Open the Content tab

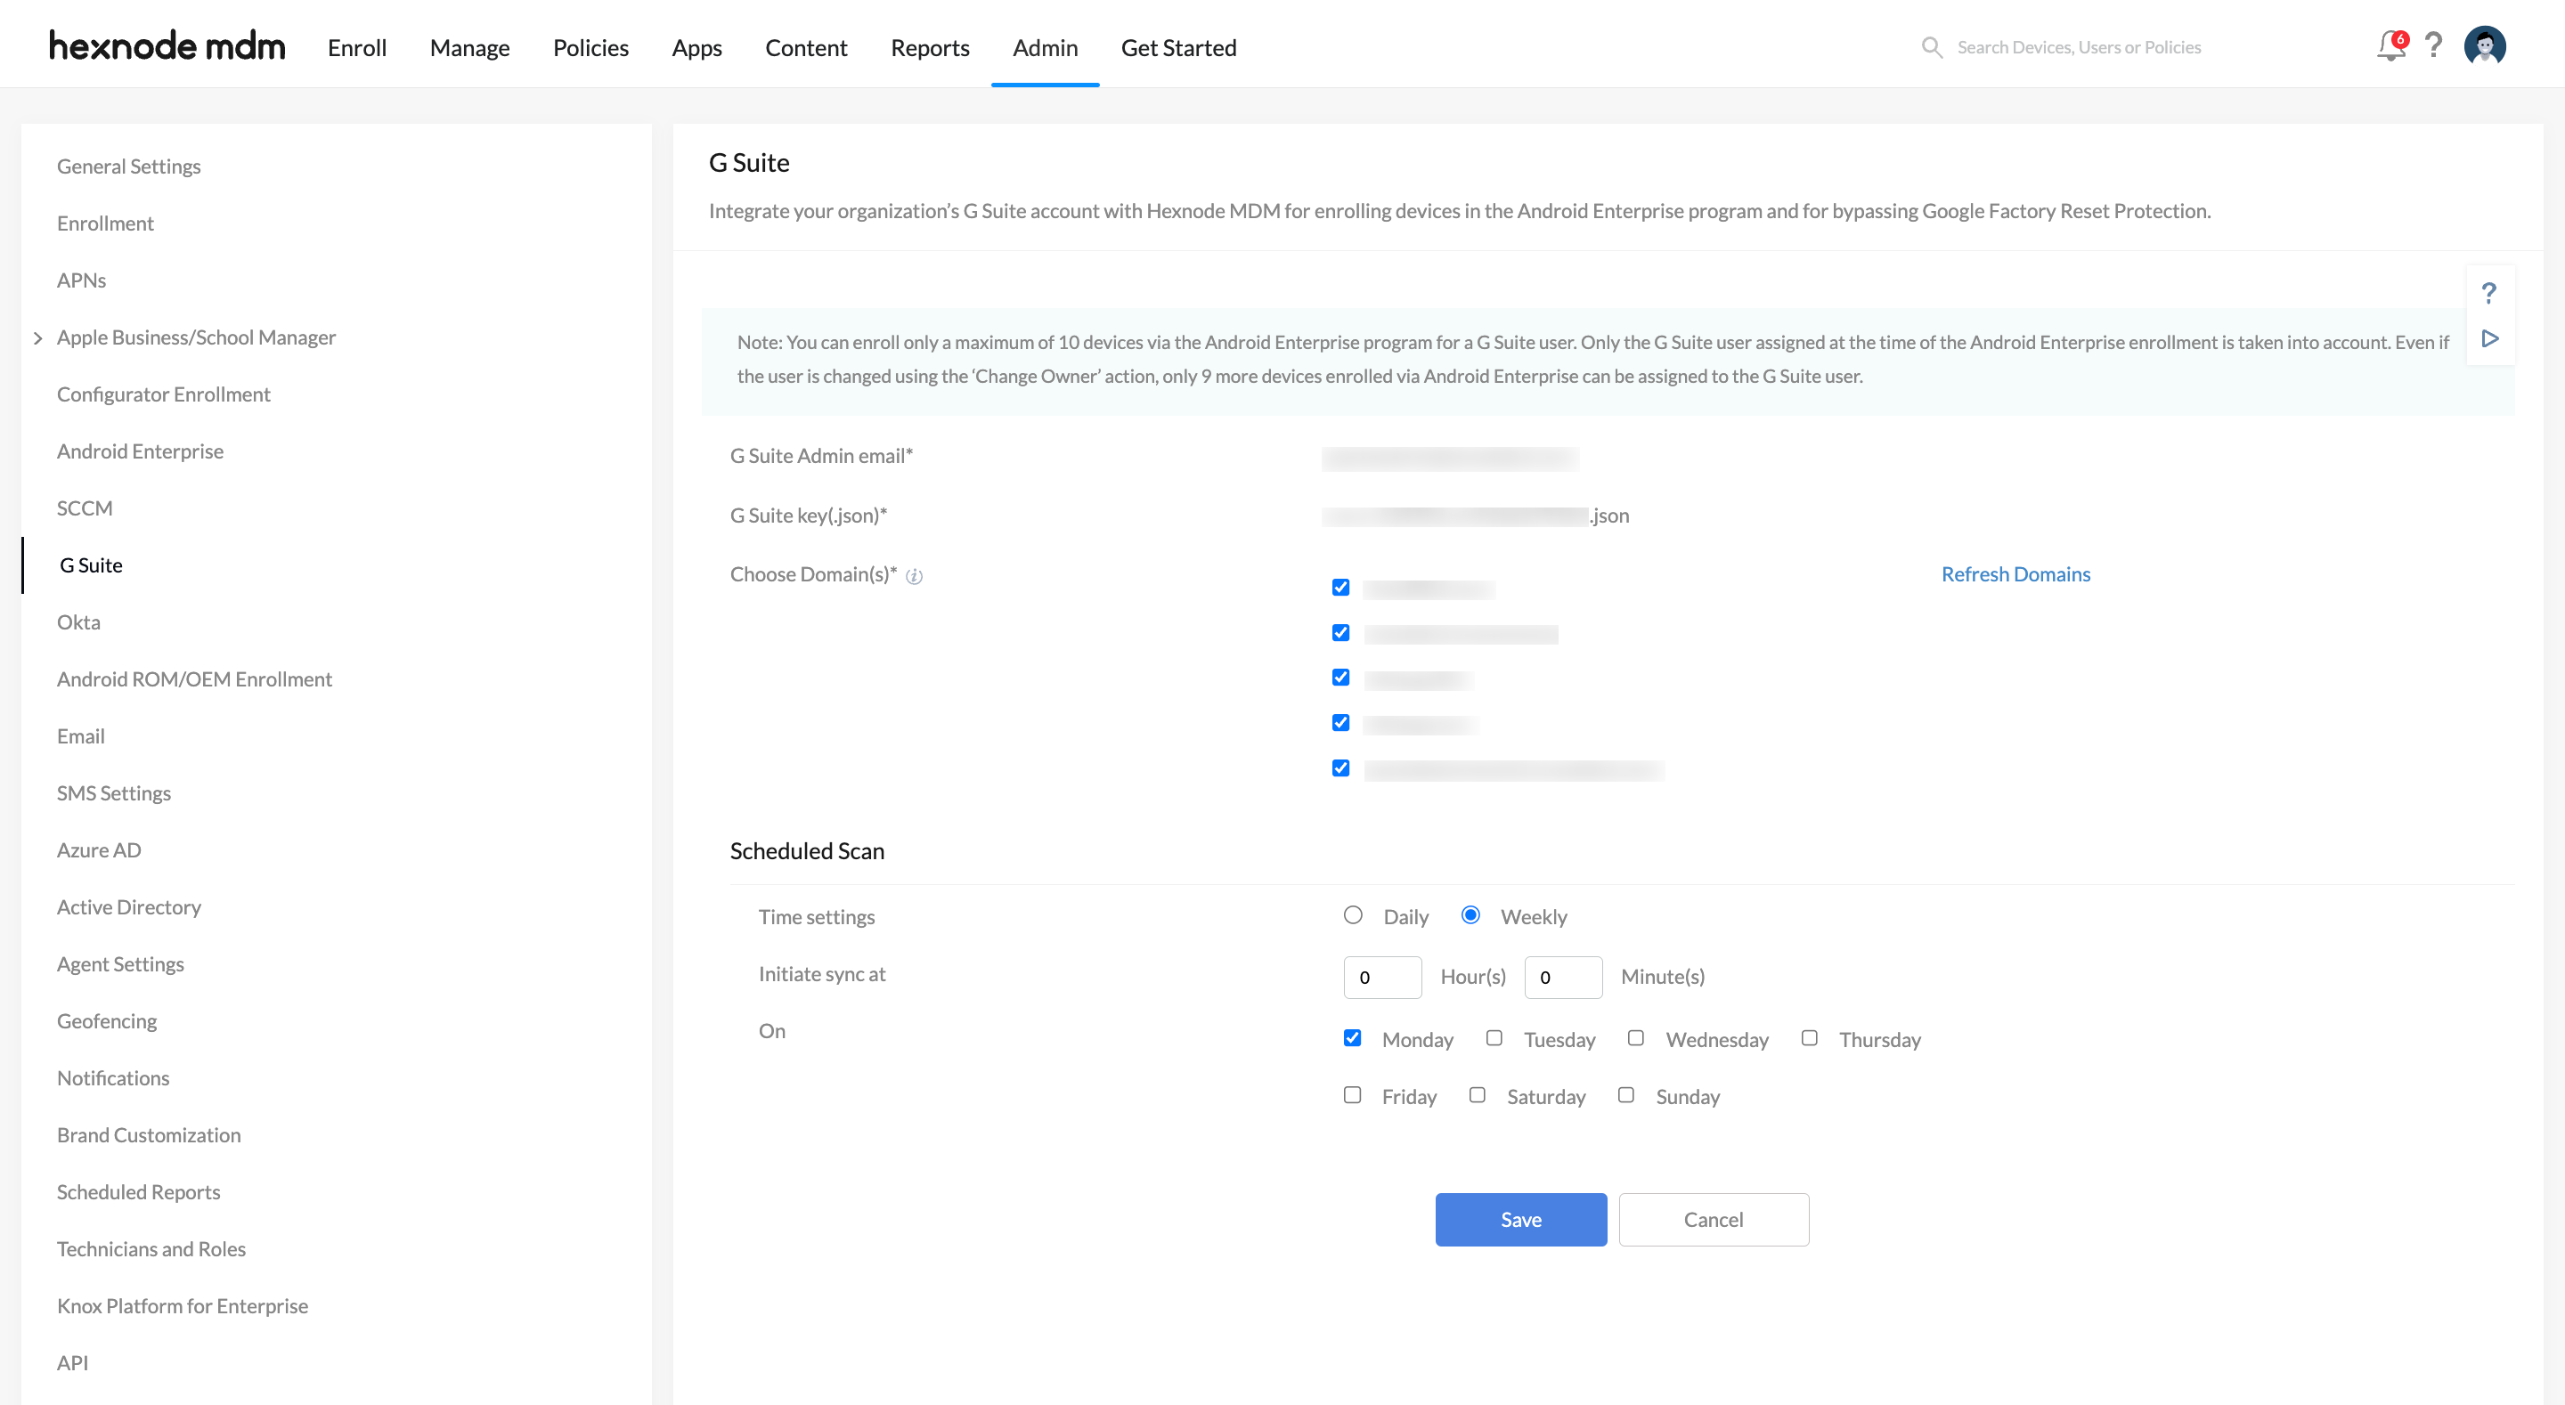point(805,47)
